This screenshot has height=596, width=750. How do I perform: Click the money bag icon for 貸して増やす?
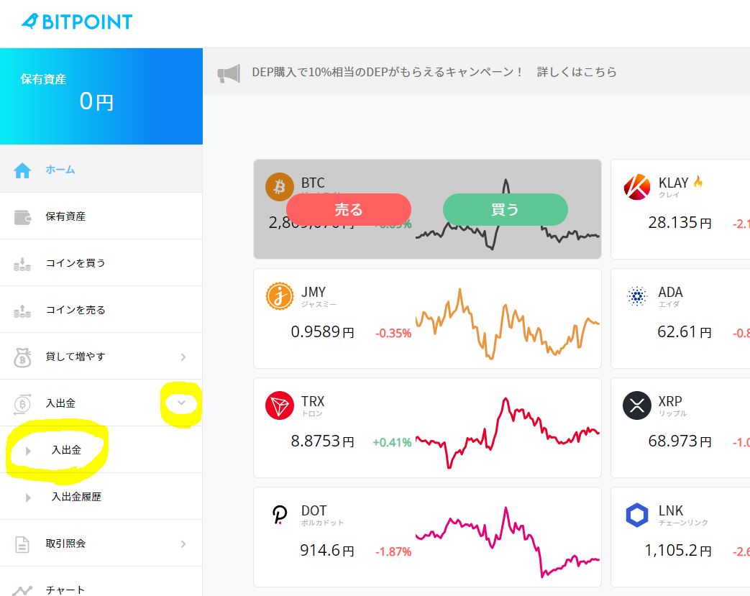(x=22, y=357)
